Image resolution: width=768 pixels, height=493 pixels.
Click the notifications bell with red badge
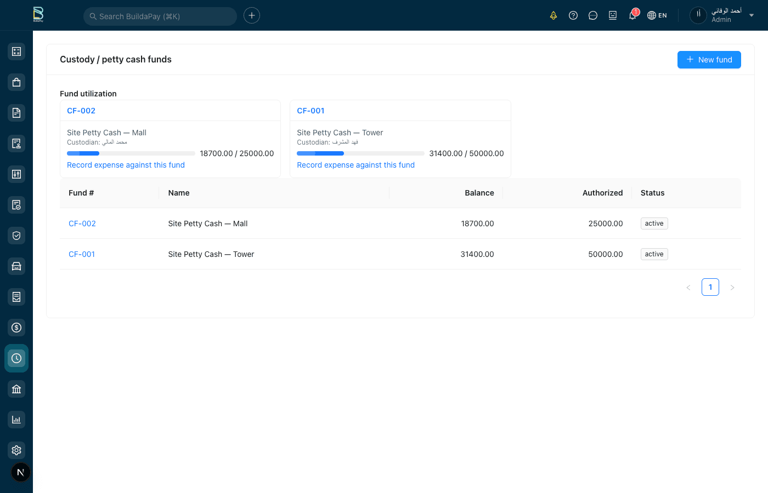tap(633, 15)
